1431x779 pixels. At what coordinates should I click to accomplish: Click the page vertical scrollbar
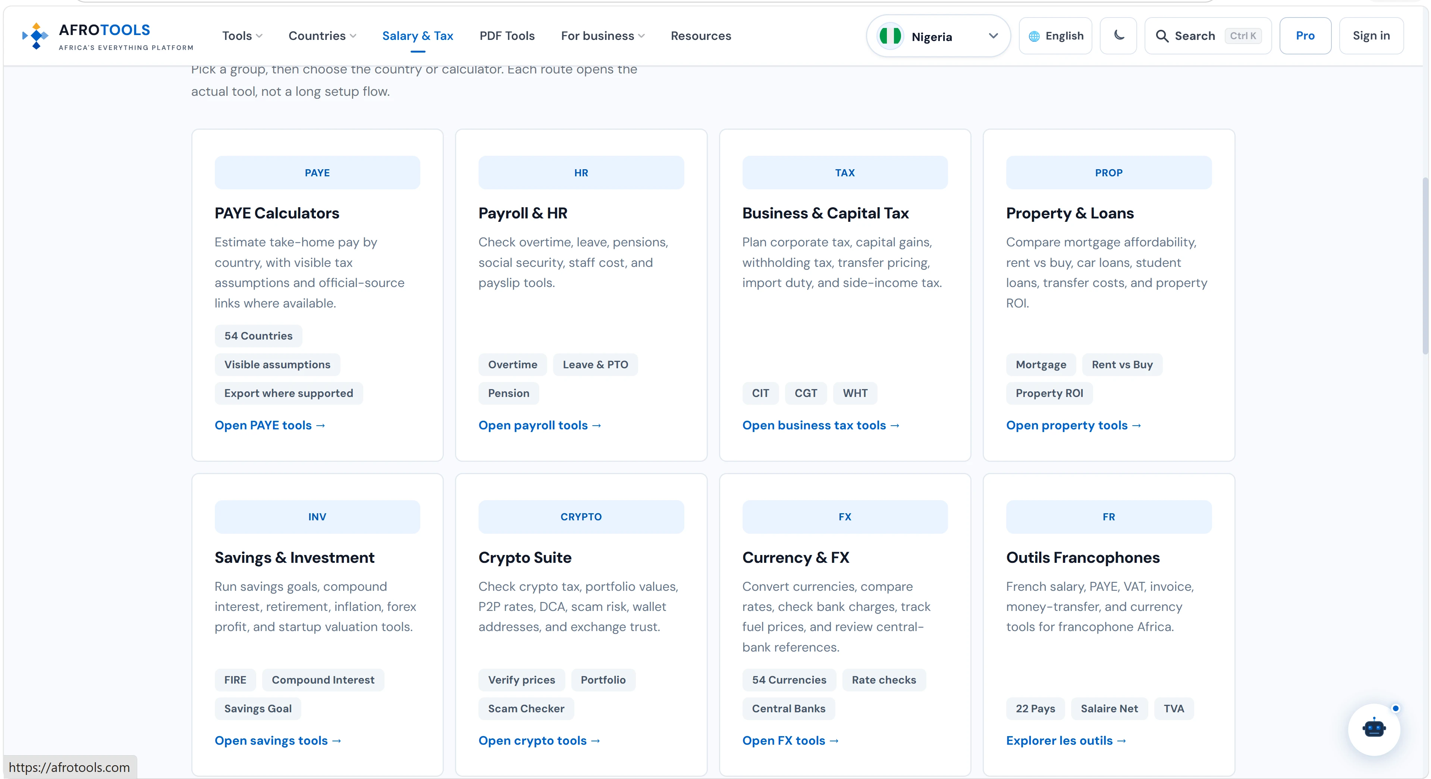(1425, 265)
